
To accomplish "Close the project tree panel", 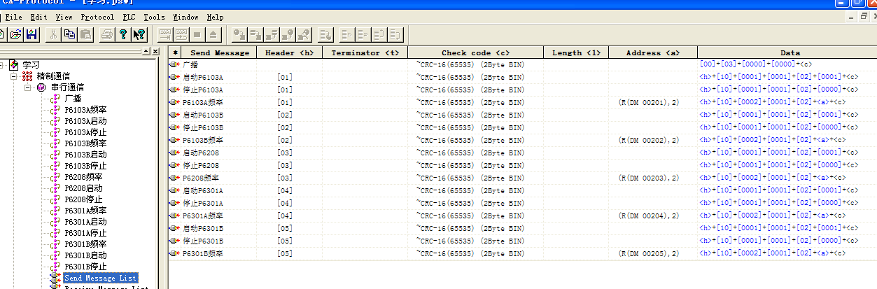I will coord(155,51).
